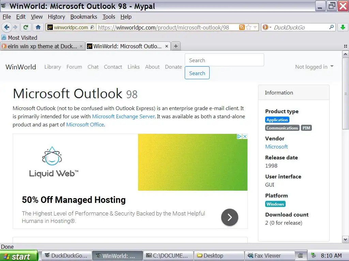
Task: Click the Application product type badge
Action: tap(277, 120)
